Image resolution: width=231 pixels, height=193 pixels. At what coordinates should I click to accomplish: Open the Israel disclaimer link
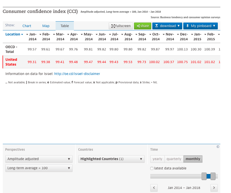coord(77,74)
